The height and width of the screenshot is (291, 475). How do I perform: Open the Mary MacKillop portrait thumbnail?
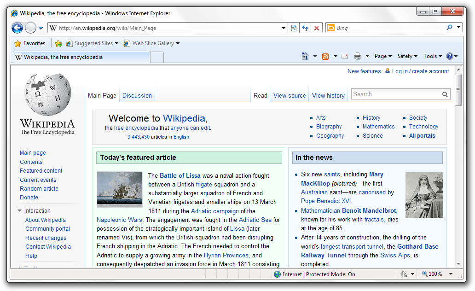click(424, 195)
